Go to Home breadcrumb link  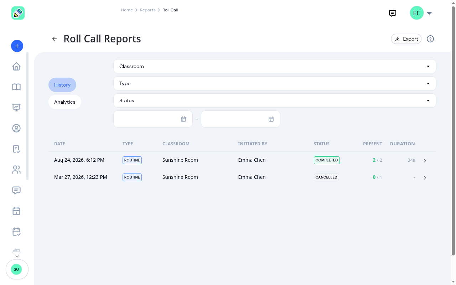[127, 10]
